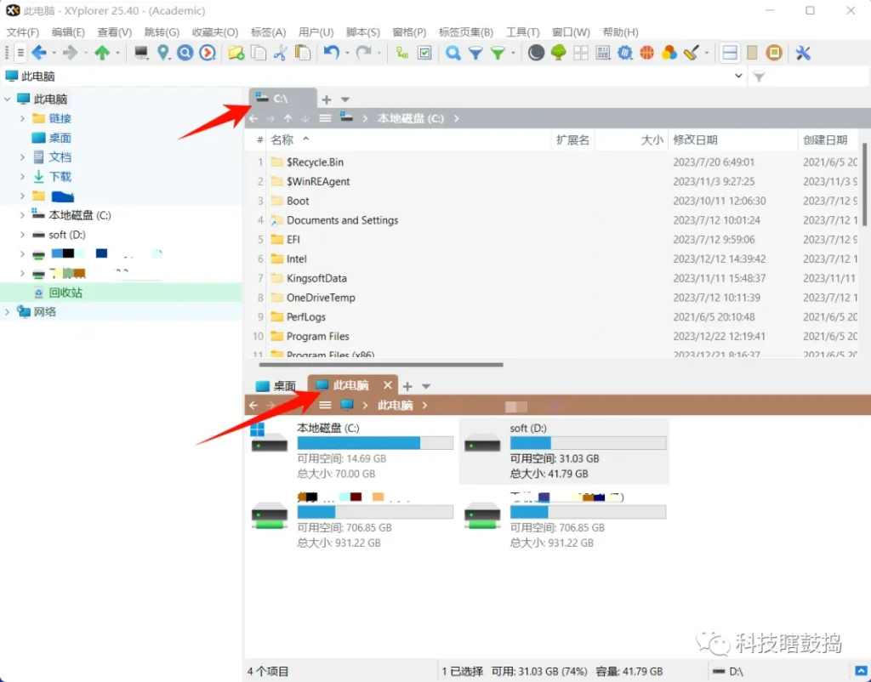The width and height of the screenshot is (871, 682).
Task: Add new tab in top pane
Action: click(327, 99)
